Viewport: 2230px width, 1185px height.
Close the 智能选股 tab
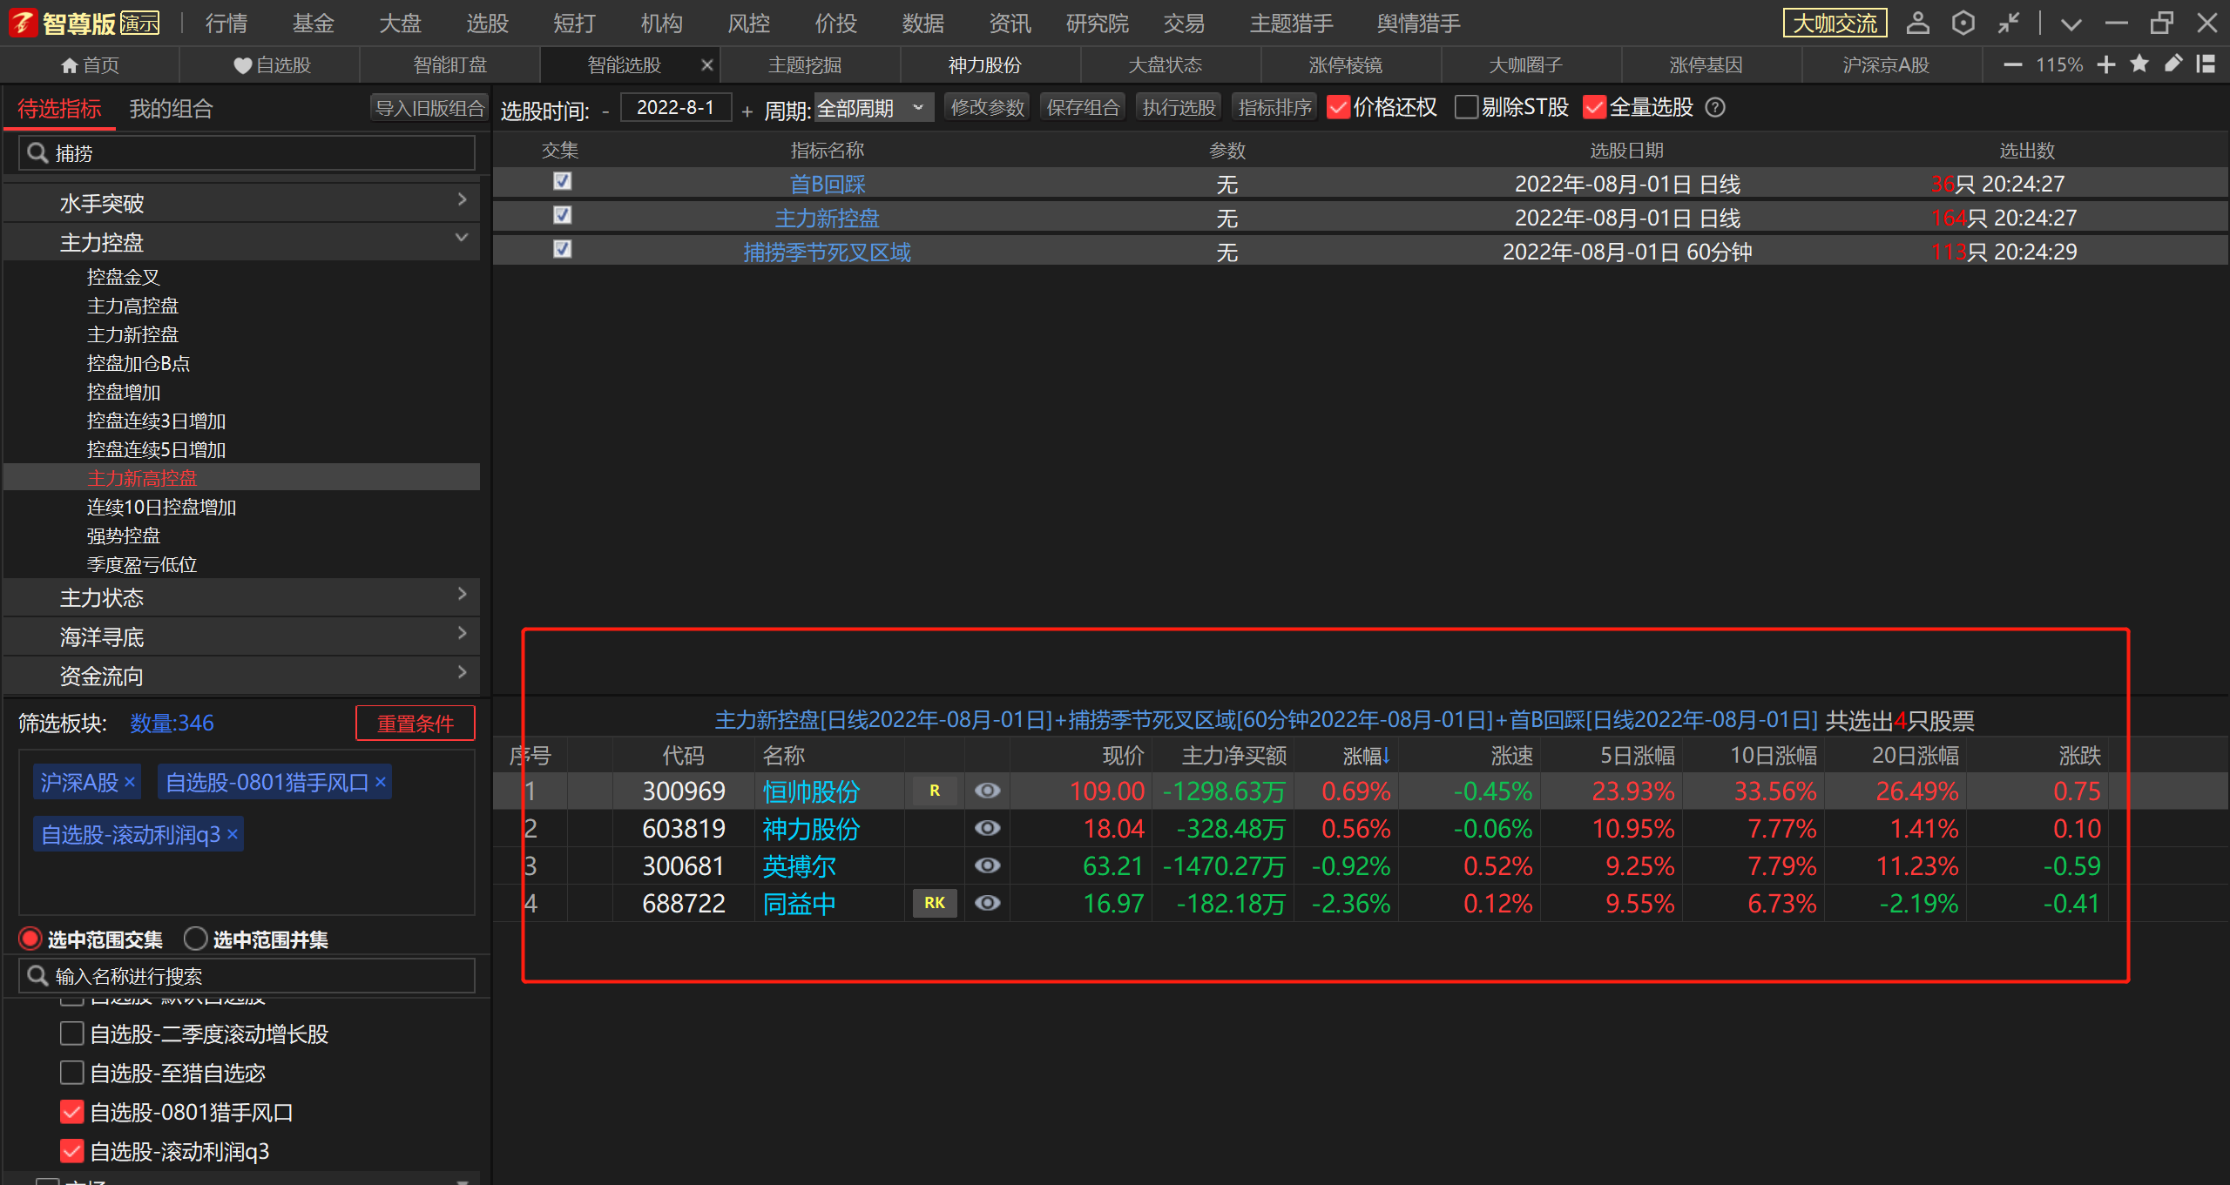pyautogui.click(x=707, y=65)
